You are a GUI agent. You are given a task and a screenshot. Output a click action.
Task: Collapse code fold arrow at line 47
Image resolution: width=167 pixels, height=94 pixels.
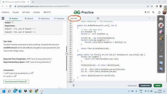(x=72, y=55)
